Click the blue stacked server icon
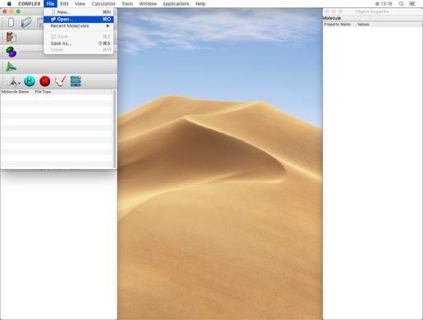Viewport: 423px width, 320px height. tap(76, 81)
